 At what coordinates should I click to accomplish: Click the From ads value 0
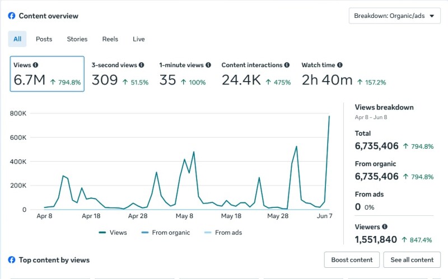tap(358, 207)
